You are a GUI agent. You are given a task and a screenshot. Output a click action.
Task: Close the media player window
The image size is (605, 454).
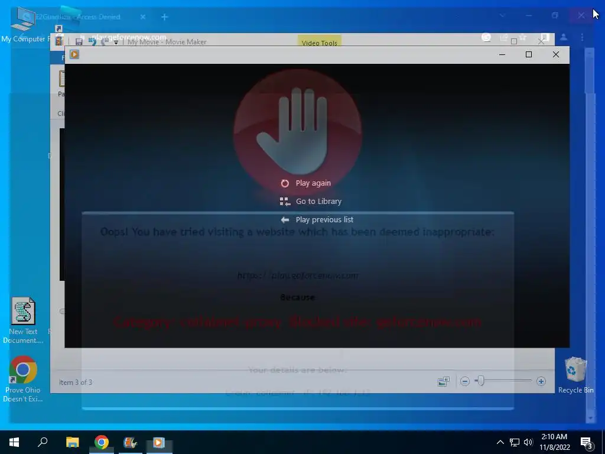(555, 54)
